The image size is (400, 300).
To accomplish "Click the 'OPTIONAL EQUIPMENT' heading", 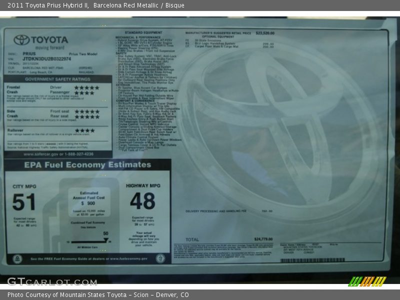I will (x=218, y=36).
